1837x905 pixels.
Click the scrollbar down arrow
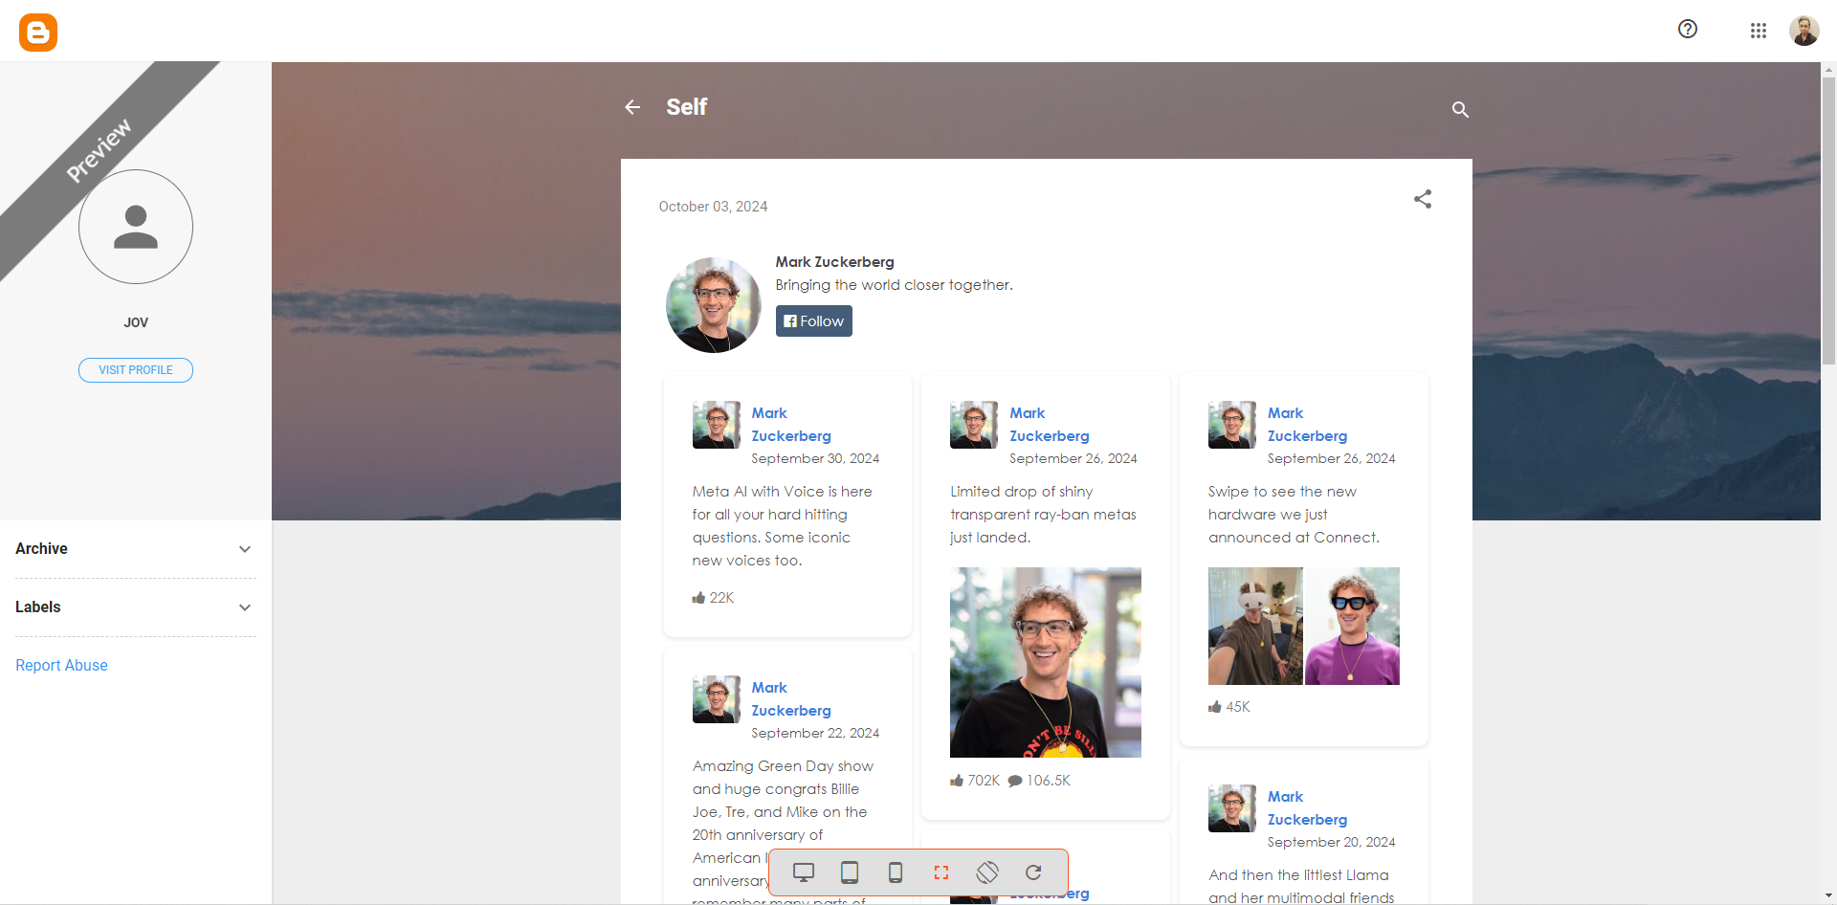coord(1828,896)
